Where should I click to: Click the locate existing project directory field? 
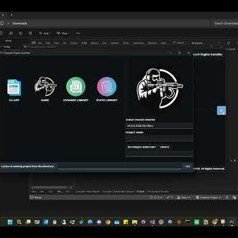coord(120,167)
